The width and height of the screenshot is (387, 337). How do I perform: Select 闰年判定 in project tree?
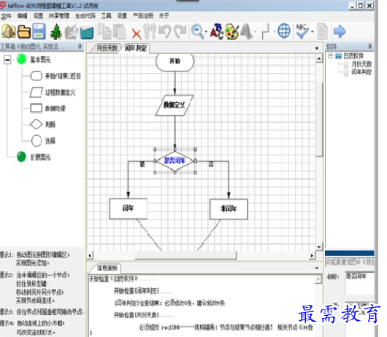[361, 72]
